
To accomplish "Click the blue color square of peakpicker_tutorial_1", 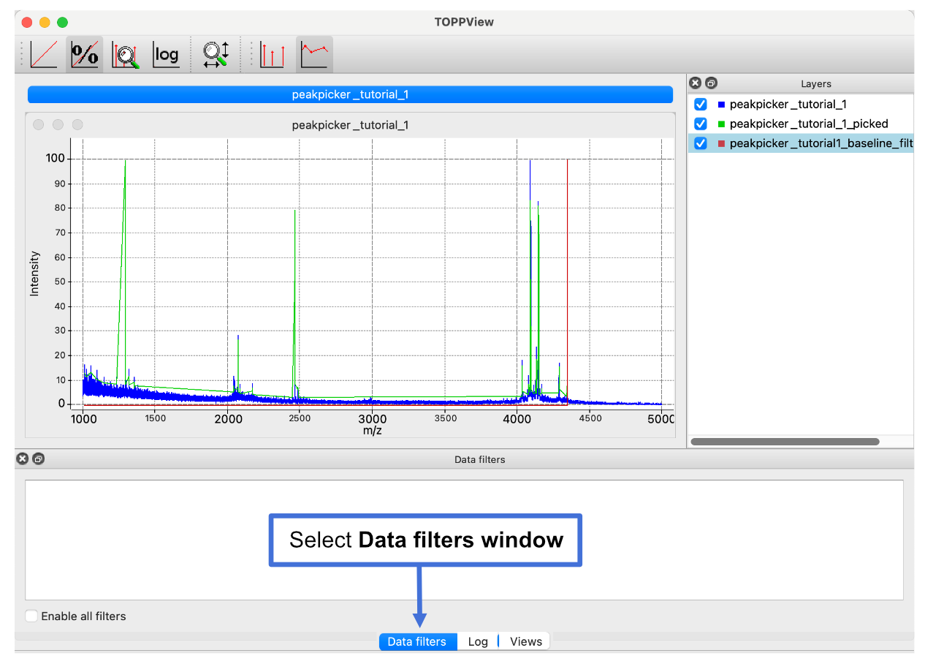I will point(721,105).
